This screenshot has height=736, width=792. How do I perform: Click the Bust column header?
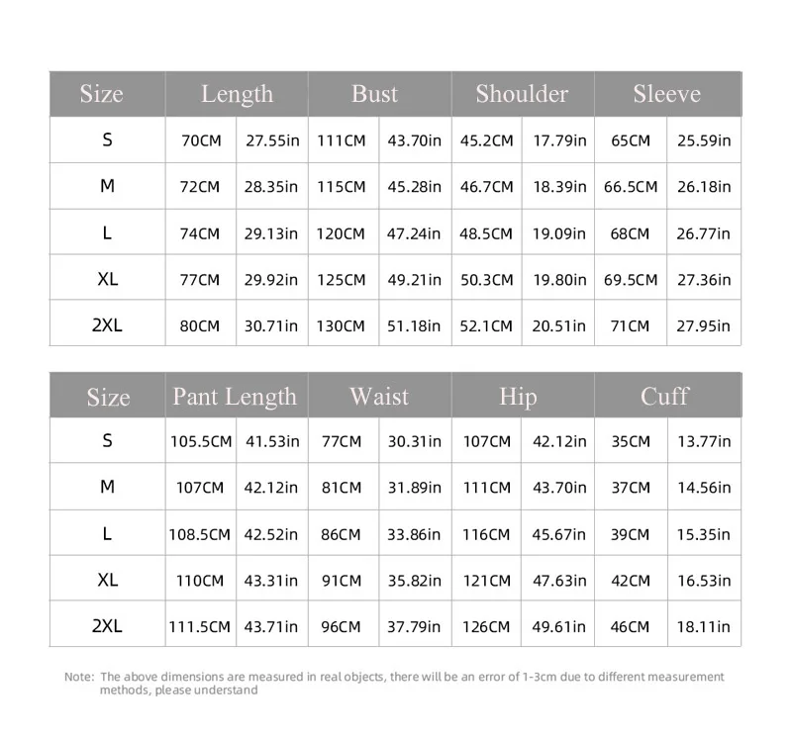click(x=374, y=94)
